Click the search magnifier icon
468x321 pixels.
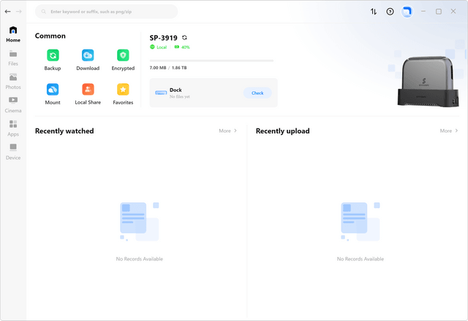point(44,12)
